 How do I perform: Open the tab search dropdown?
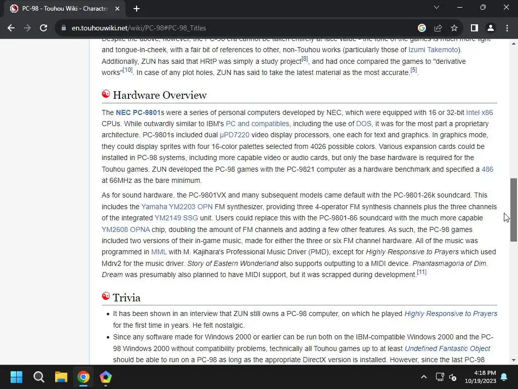coord(437,7)
